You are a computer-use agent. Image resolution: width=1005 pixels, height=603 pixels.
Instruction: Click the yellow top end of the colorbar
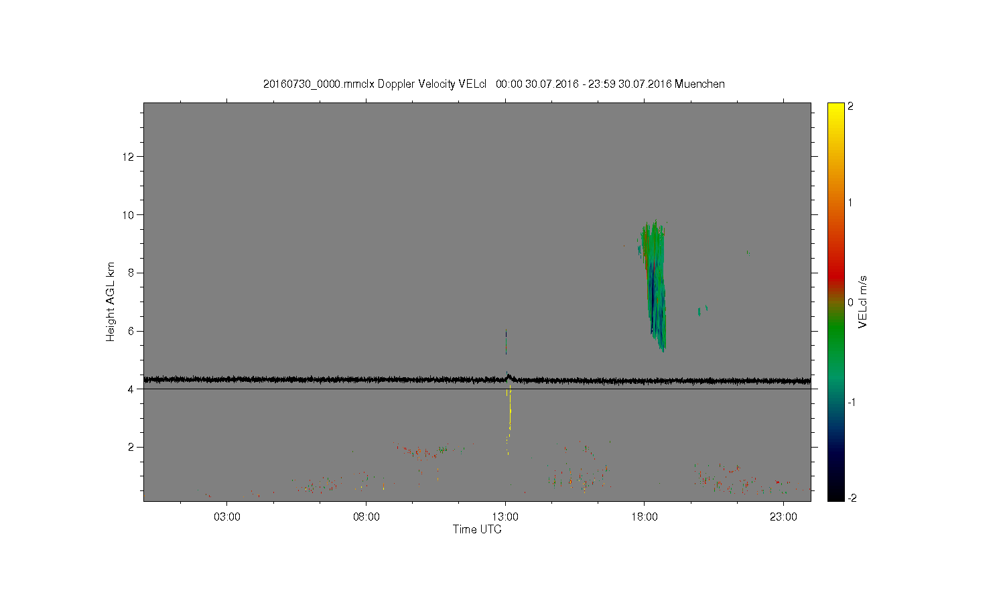(x=835, y=107)
